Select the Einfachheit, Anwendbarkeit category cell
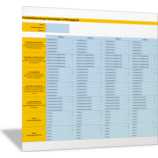This screenshot has width=158, height=158. [x=34, y=90]
